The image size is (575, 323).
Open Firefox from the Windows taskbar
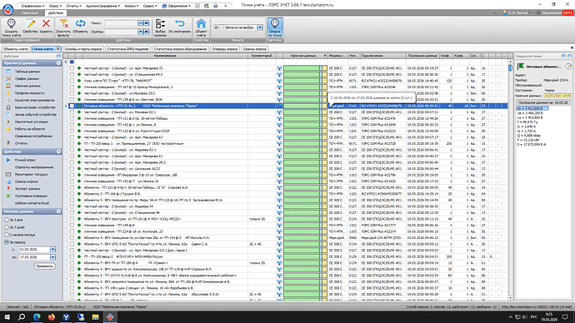52,317
